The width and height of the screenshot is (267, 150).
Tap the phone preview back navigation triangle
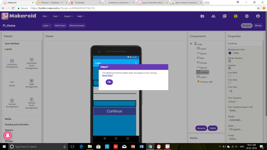tap(104, 138)
